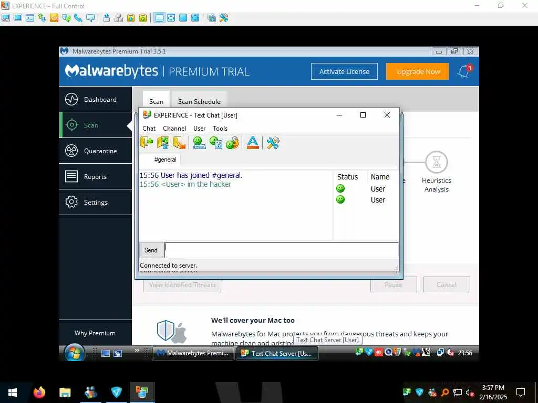Viewport: 538px width, 403px height.
Task: Click the remote tray QuickTime 'Q' icon
Action: pos(388,352)
